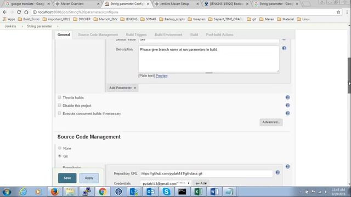
Task: Open help icon for Repositories section
Action: tap(287, 166)
